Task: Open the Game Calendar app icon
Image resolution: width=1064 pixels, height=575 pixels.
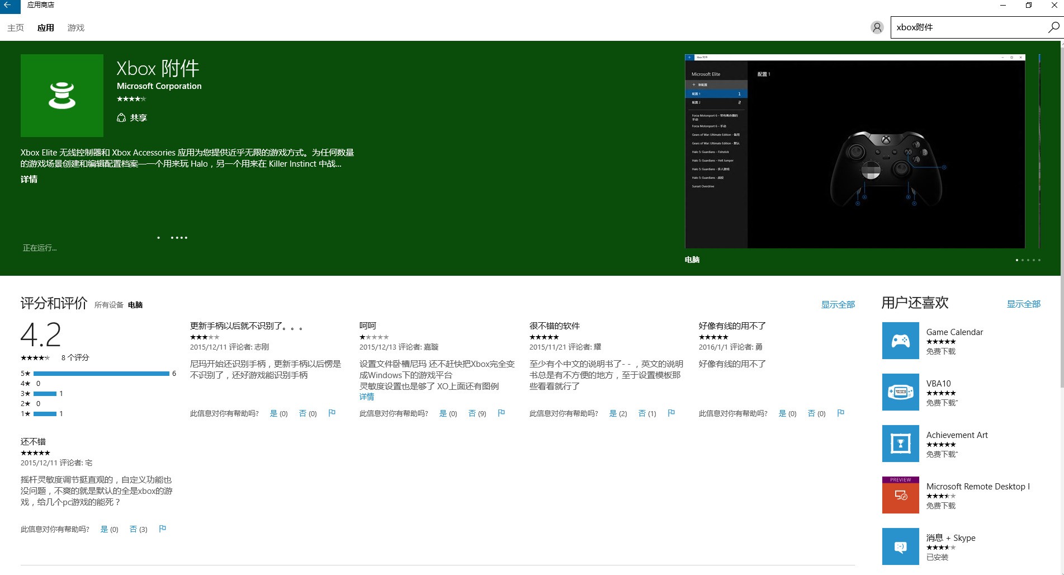Action: [x=900, y=341]
